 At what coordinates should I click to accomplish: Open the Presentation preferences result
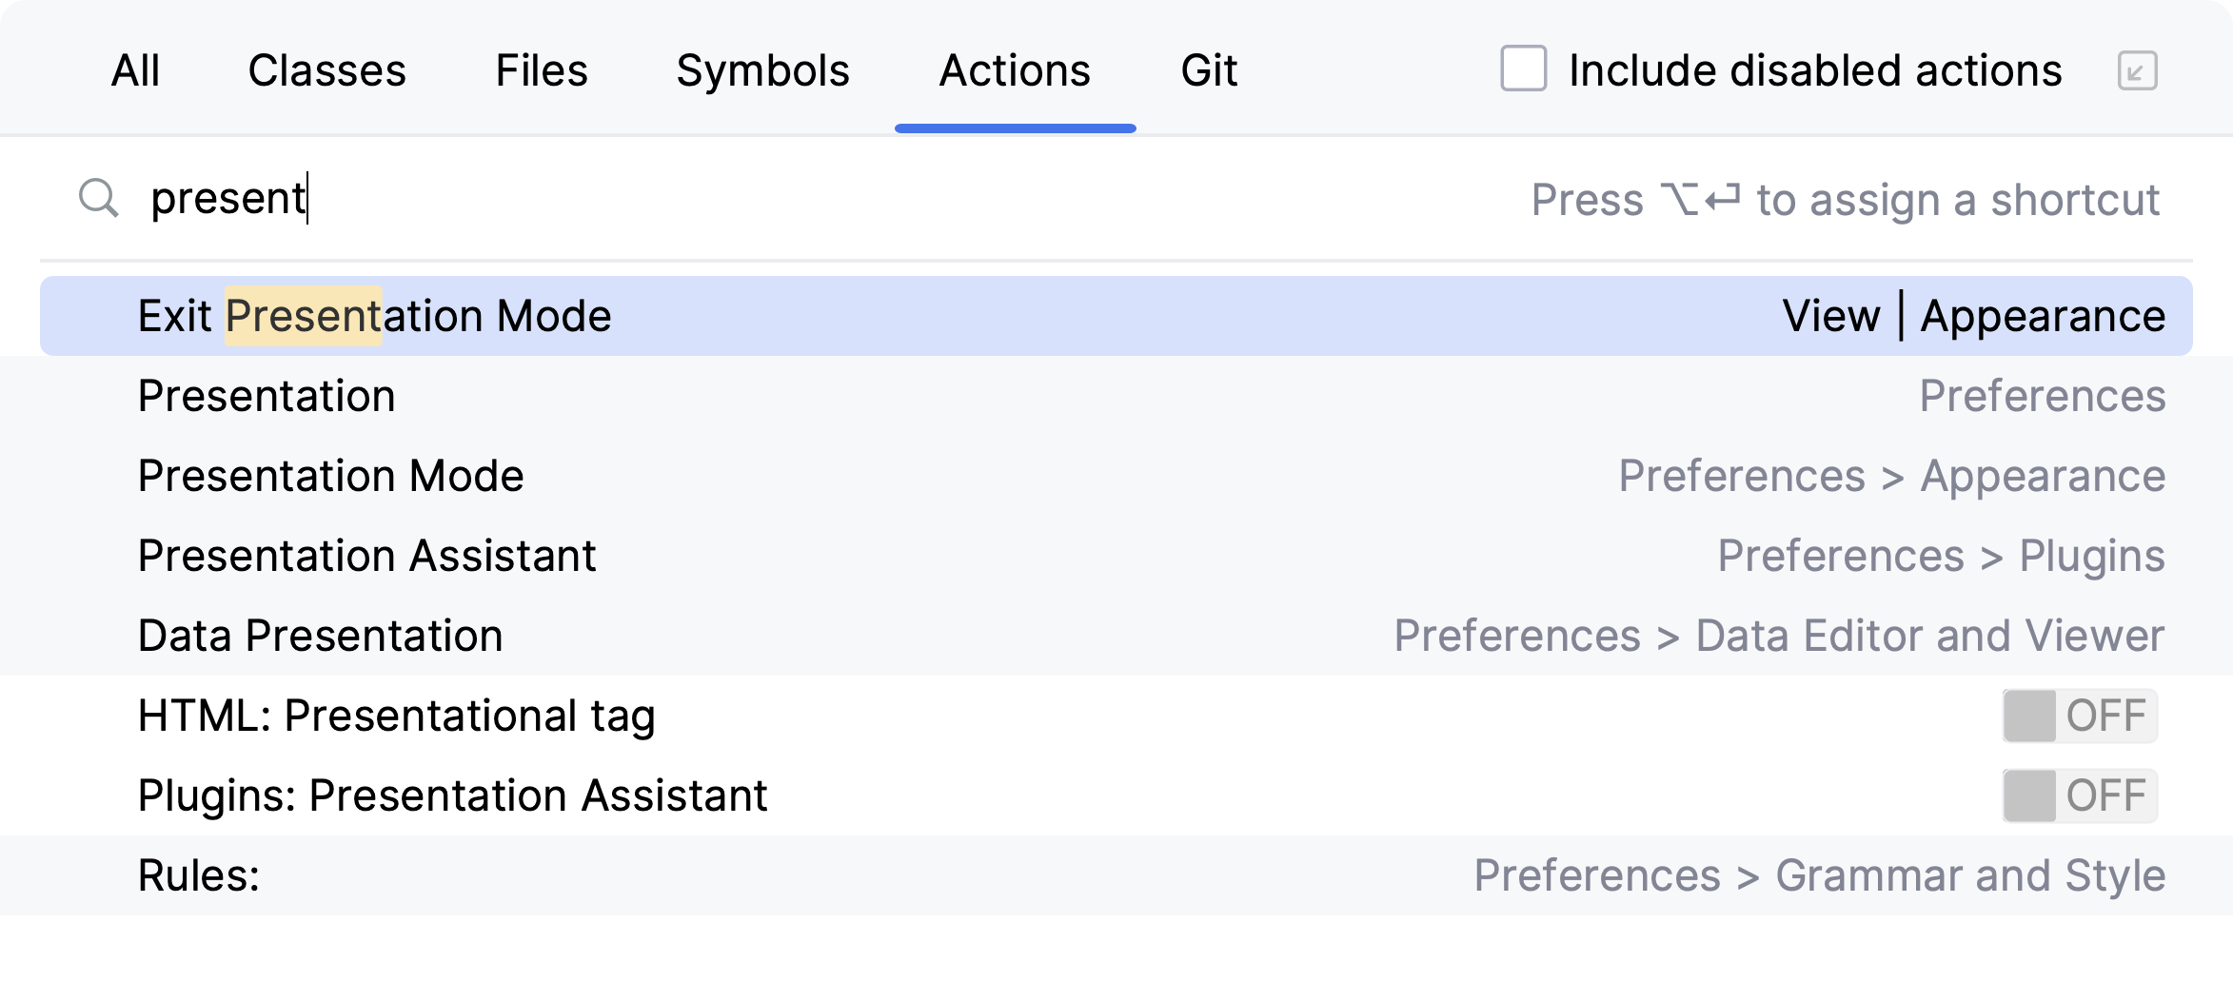point(267,396)
